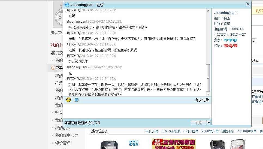
Task: Select 我的优惠卡券 in left menu
Action: [66, 135]
